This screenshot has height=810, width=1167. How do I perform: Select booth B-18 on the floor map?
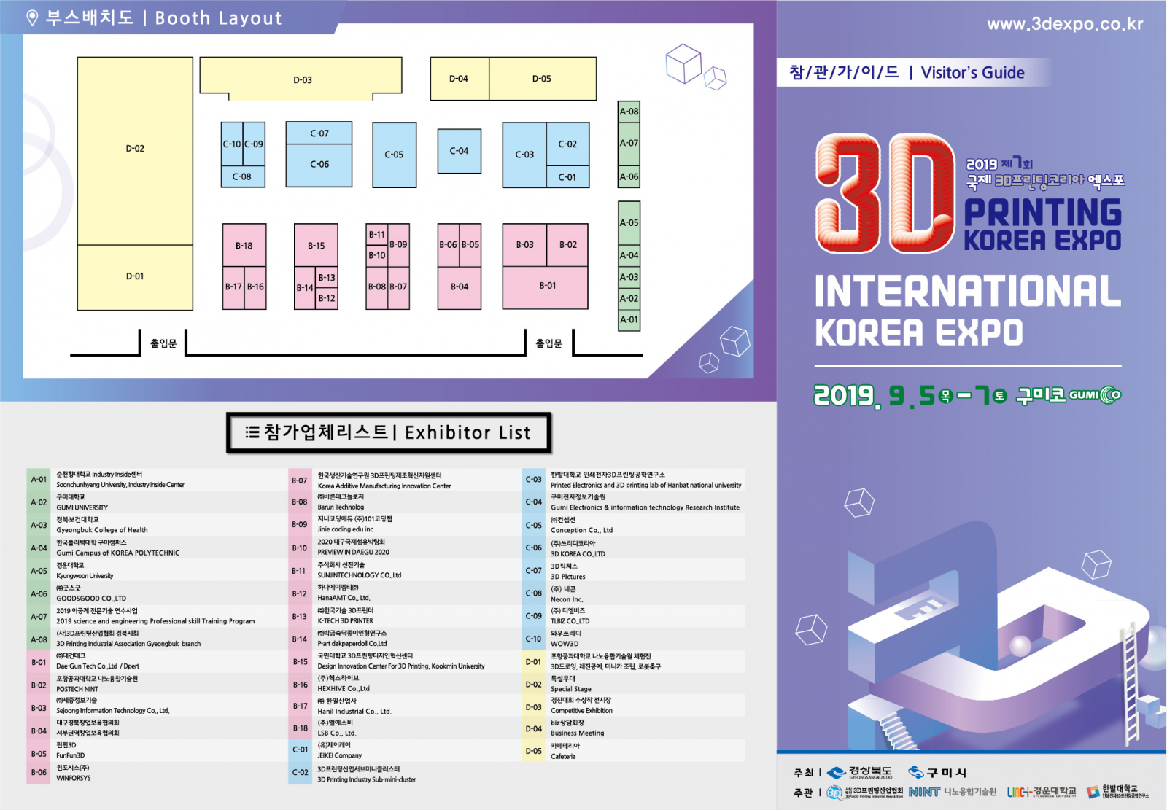pyautogui.click(x=244, y=245)
